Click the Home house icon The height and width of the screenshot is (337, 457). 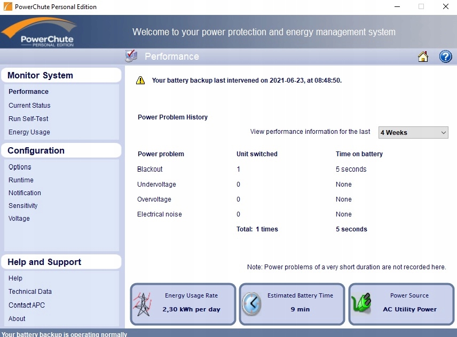[x=423, y=57]
